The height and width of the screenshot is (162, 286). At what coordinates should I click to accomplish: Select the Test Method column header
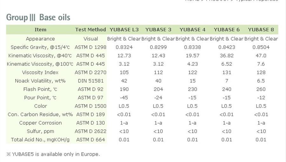pyautogui.click(x=91, y=30)
